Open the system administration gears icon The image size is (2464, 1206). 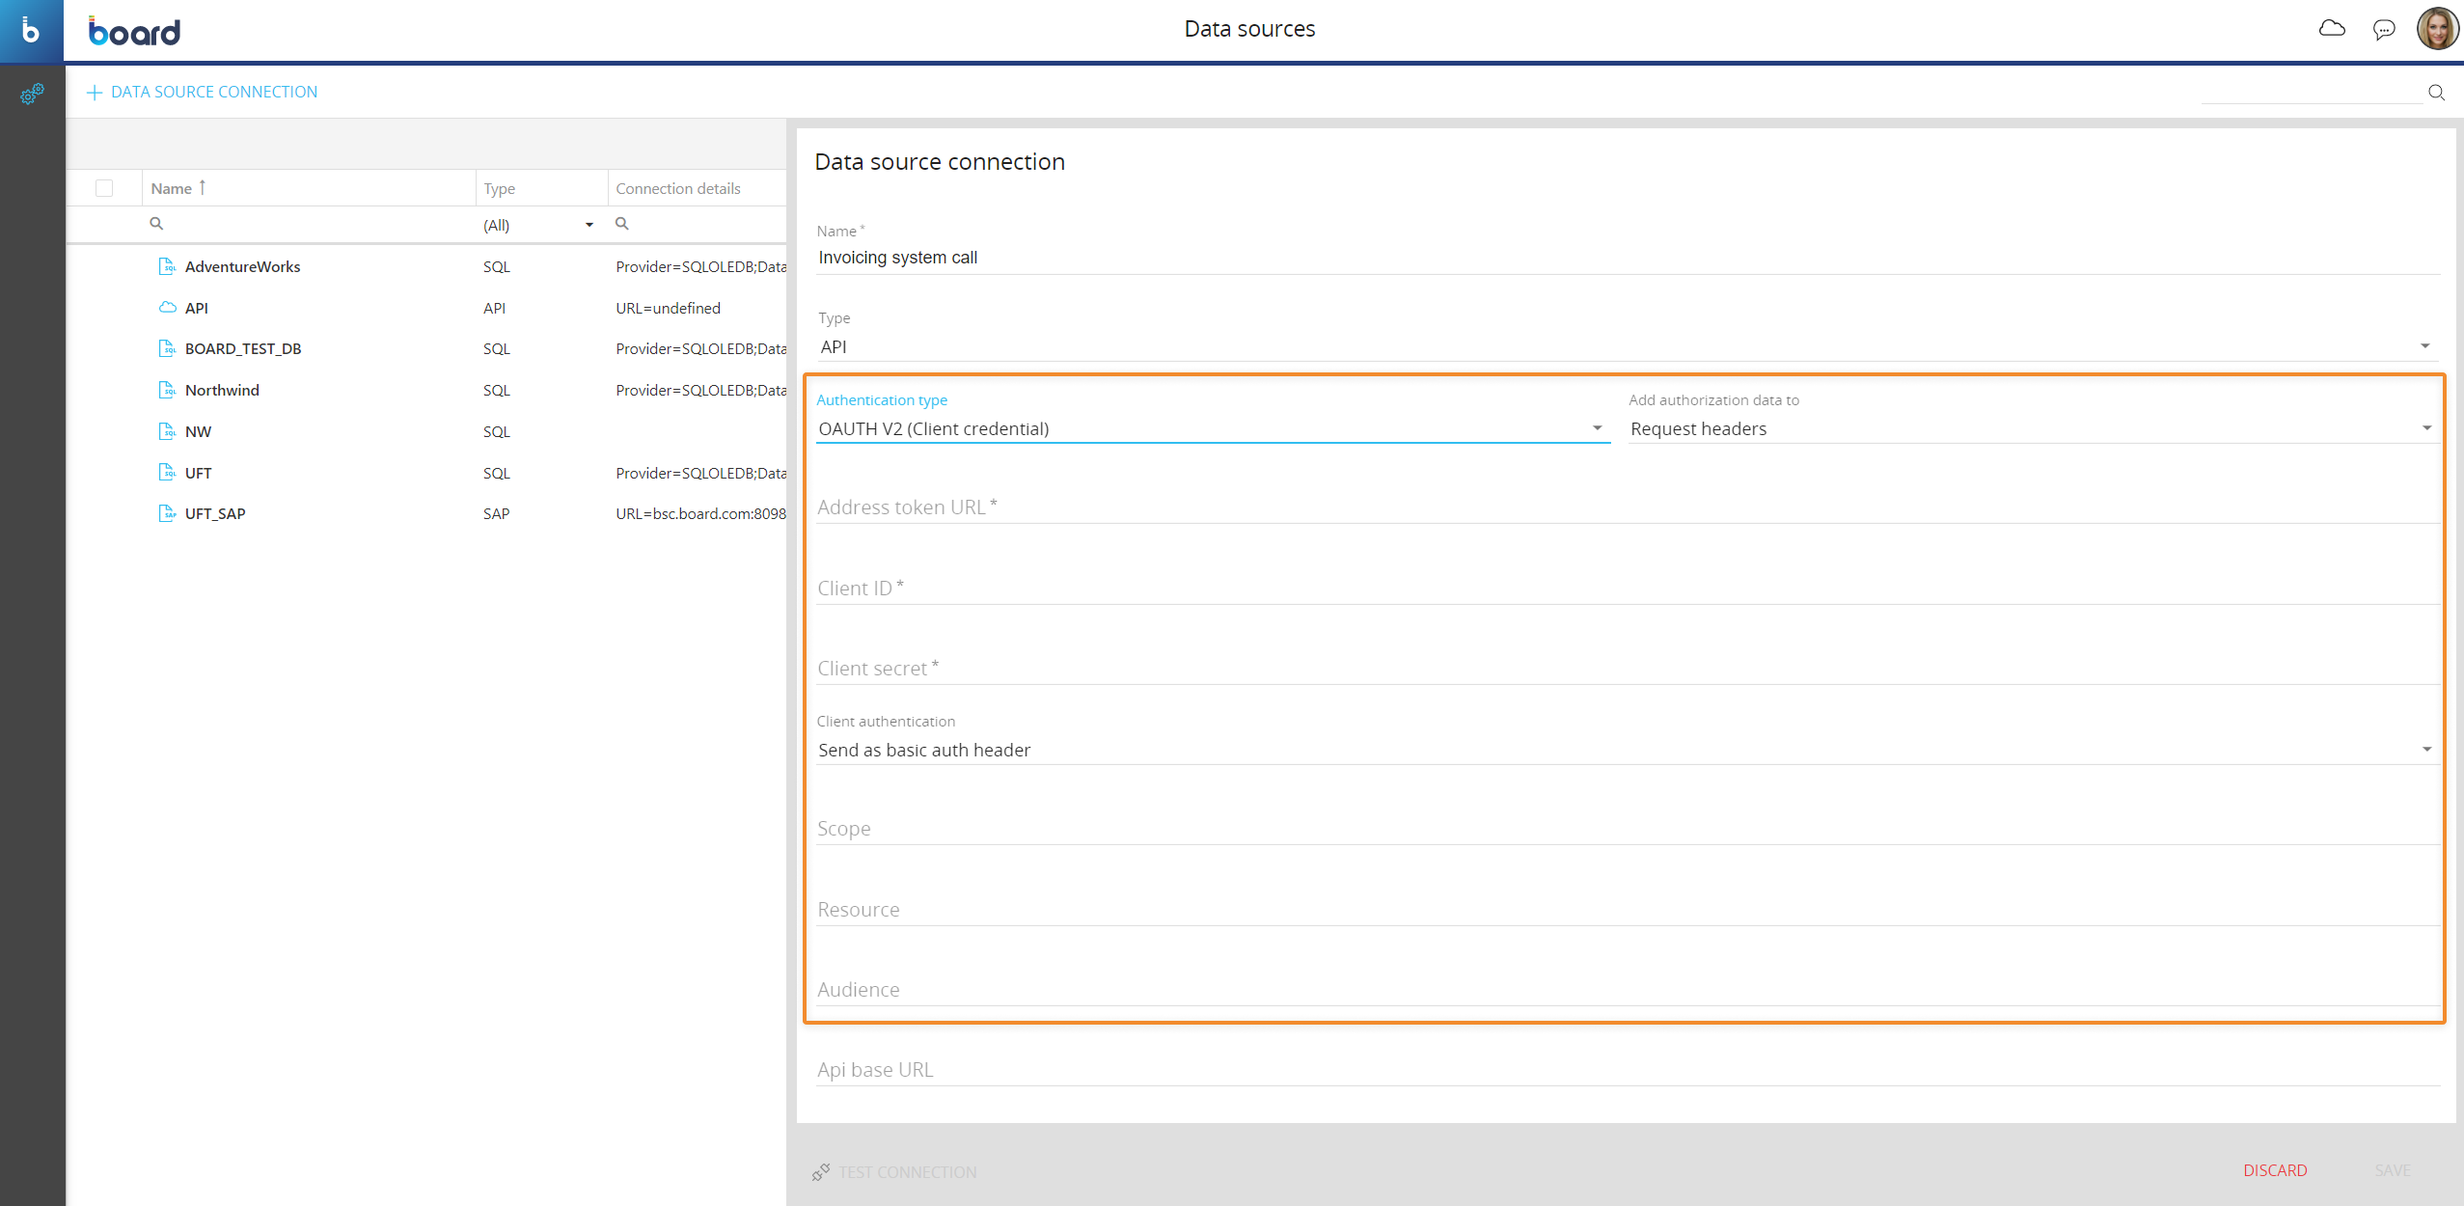(32, 94)
